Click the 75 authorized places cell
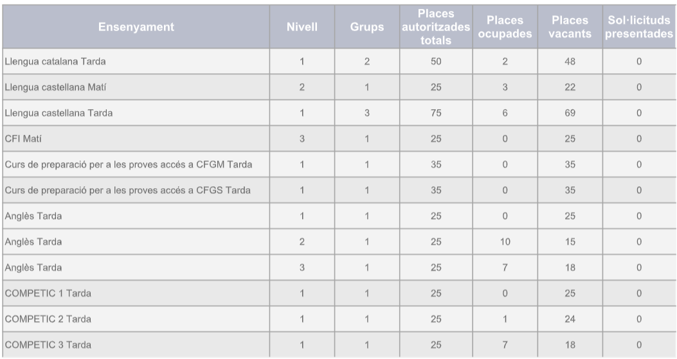This screenshot has width=677, height=359. point(436,113)
